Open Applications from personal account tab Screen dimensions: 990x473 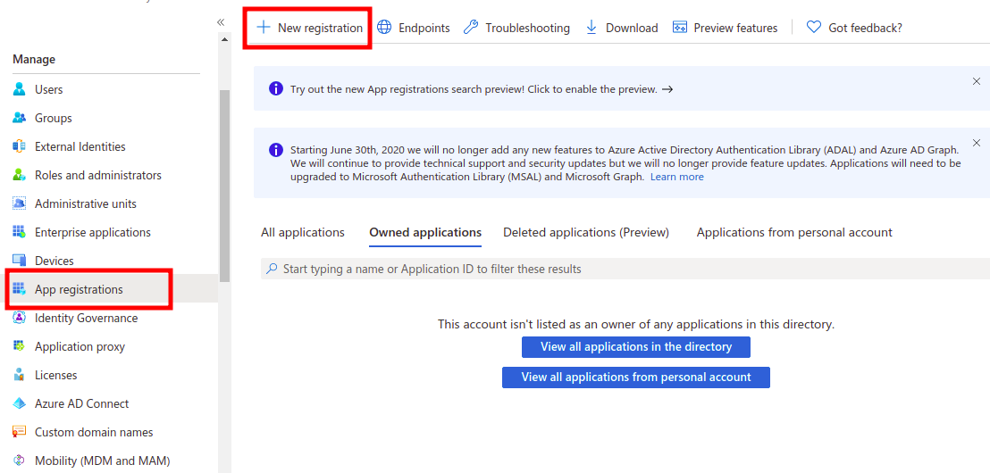coord(793,232)
